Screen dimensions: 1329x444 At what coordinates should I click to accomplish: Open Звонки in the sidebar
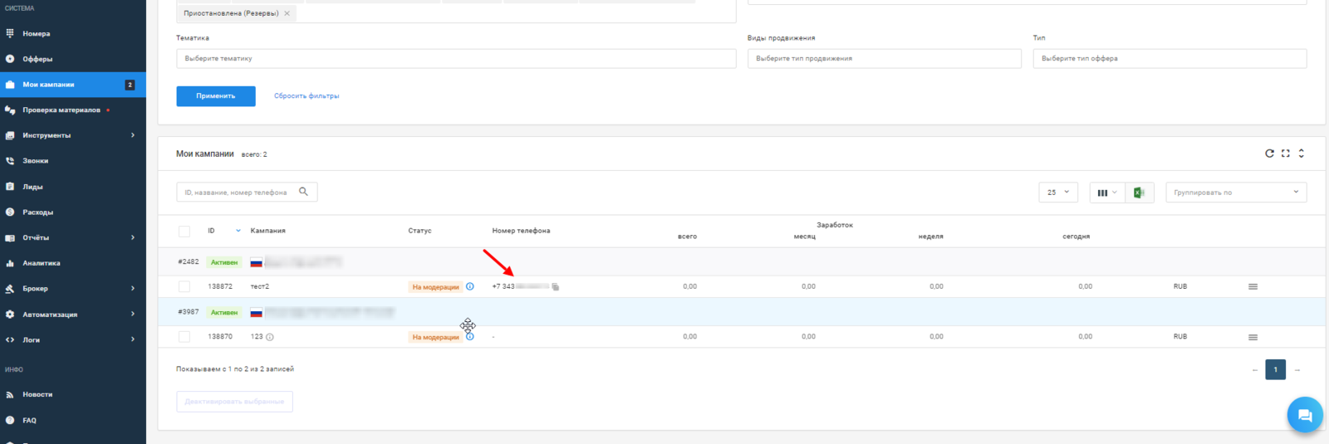(36, 161)
